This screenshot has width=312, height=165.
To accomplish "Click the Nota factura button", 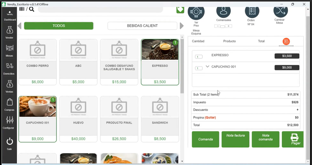I will pos(235,139).
